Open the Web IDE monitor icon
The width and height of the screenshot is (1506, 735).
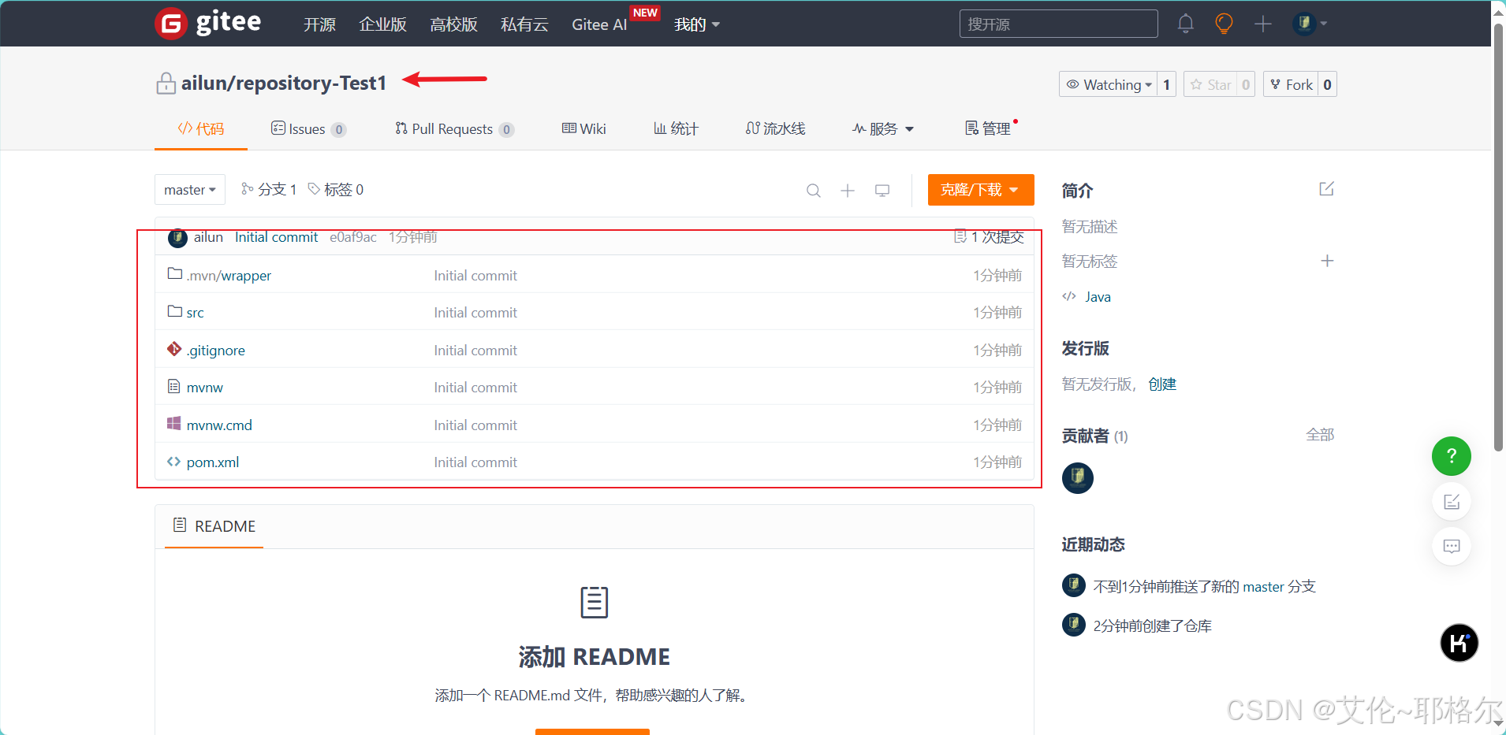tap(882, 191)
